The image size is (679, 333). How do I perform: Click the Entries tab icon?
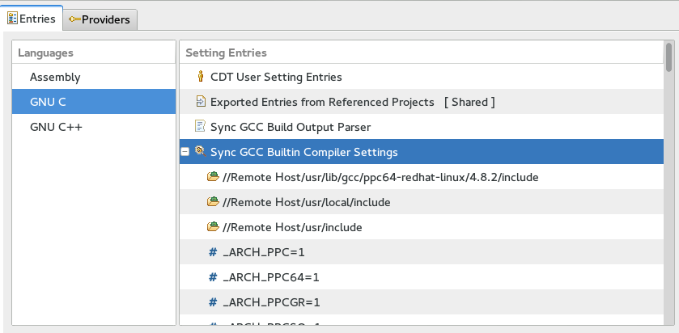[13, 19]
